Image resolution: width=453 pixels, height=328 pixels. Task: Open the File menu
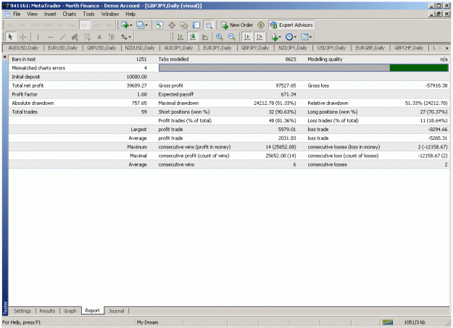coord(17,14)
